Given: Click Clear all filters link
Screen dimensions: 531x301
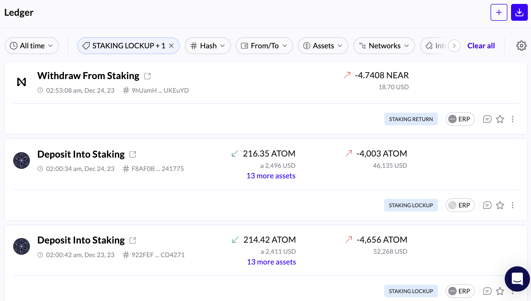Looking at the screenshot, I should 481,46.
